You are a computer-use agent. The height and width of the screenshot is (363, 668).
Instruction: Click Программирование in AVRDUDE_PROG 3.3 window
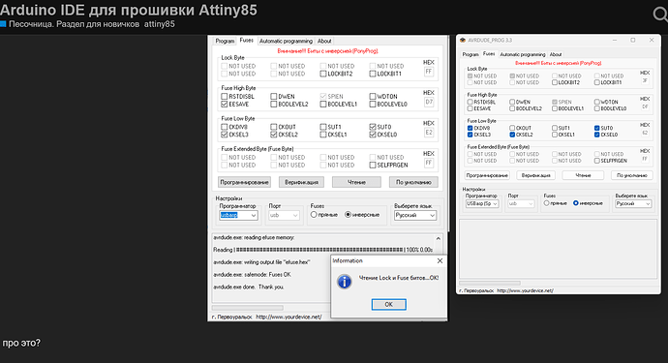(487, 175)
